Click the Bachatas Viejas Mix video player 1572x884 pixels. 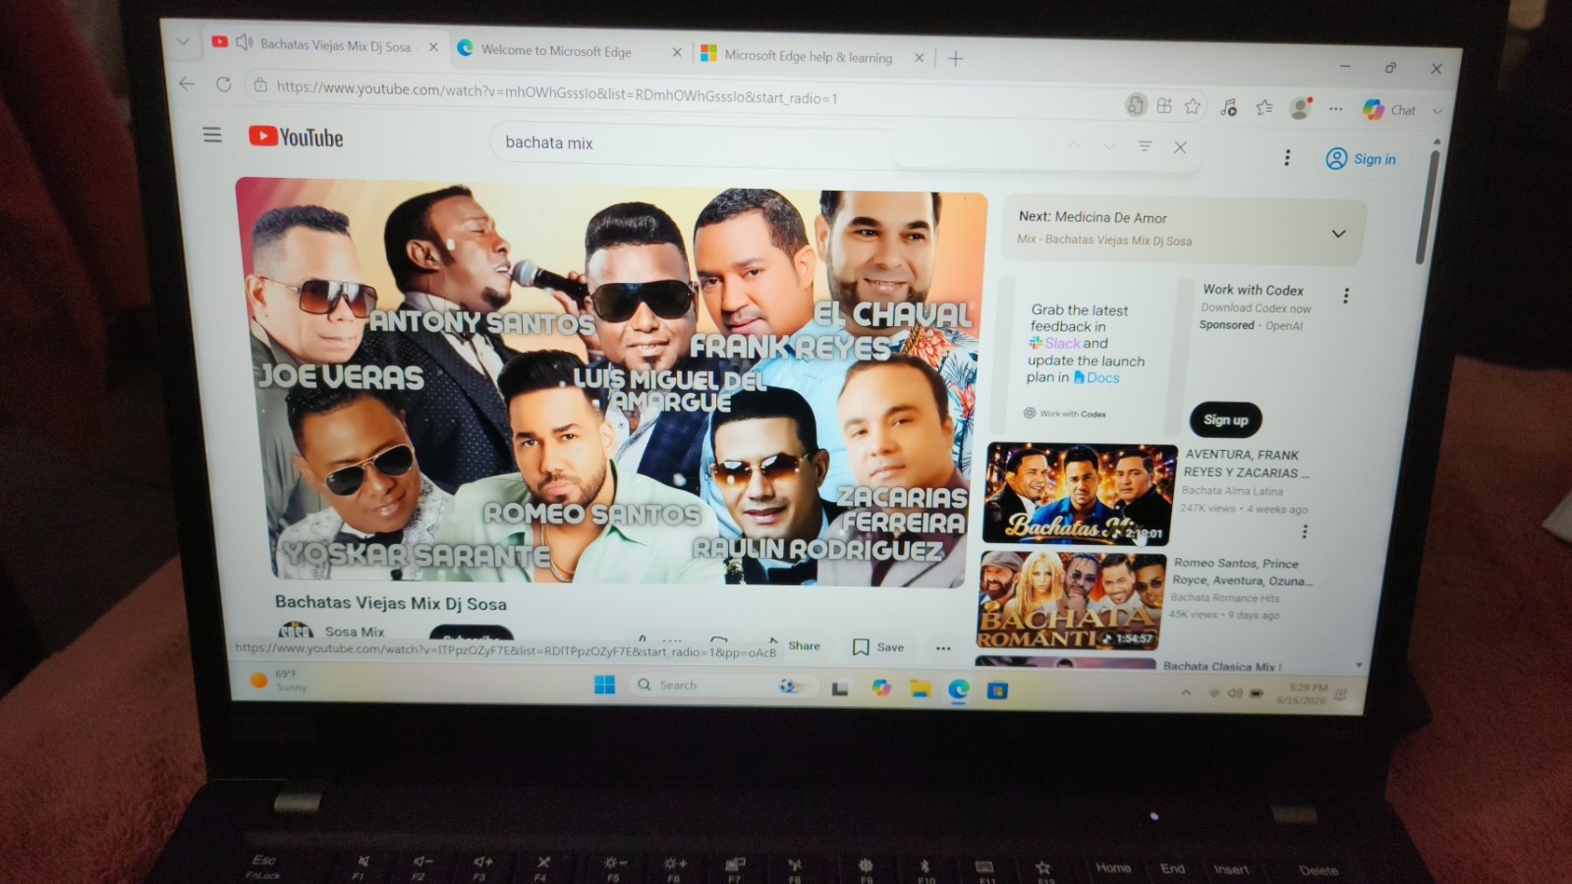pos(611,383)
